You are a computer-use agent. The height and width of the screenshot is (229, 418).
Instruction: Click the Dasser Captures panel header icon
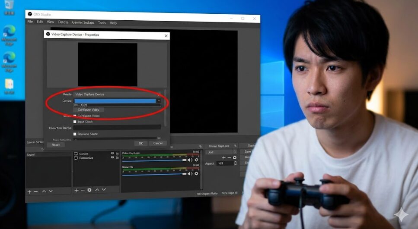(x=235, y=146)
